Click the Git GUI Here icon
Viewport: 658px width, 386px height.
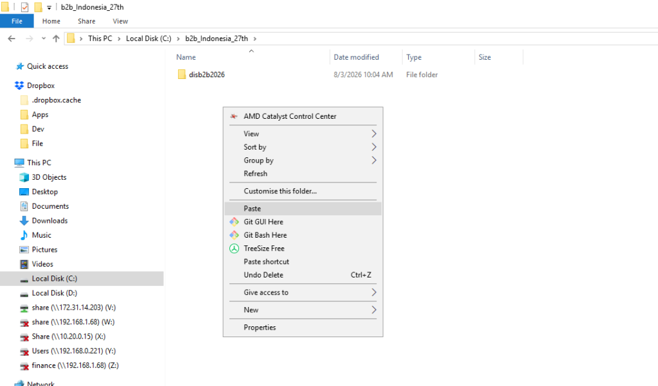point(234,222)
